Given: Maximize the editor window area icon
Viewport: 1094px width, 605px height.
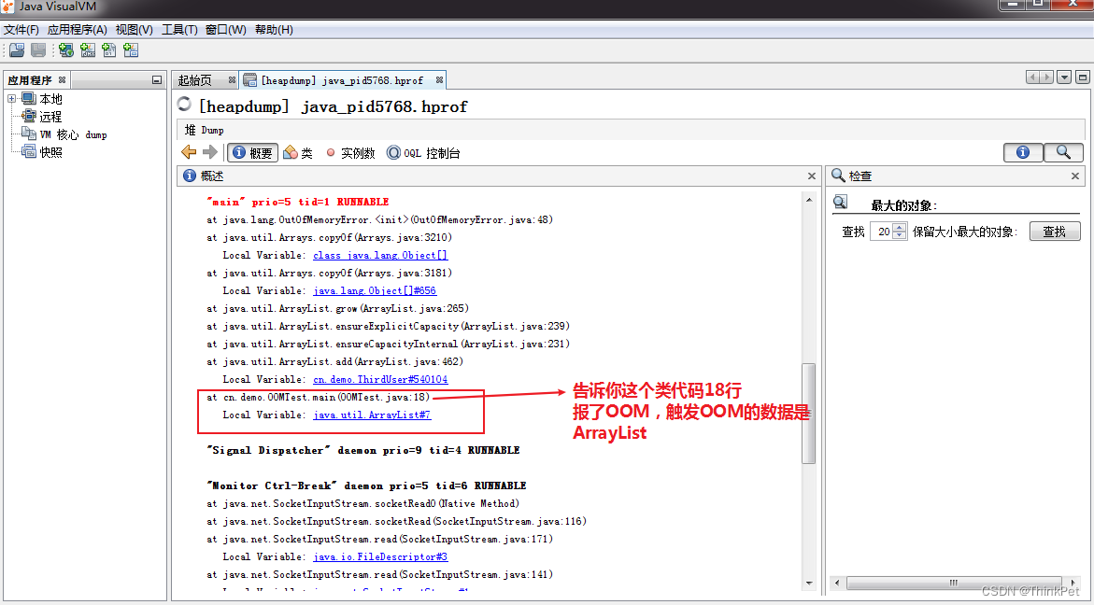Looking at the screenshot, I should [1082, 77].
